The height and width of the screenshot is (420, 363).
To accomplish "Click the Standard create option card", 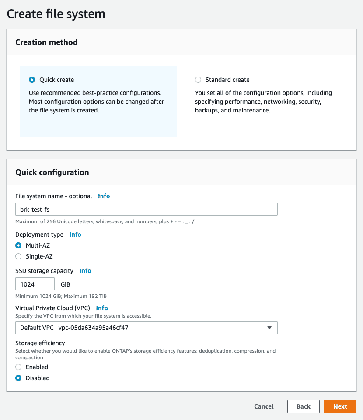I will (264, 101).
